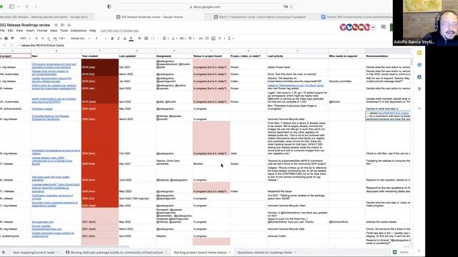Add side panel add-ons with plus icon

click(x=419, y=109)
